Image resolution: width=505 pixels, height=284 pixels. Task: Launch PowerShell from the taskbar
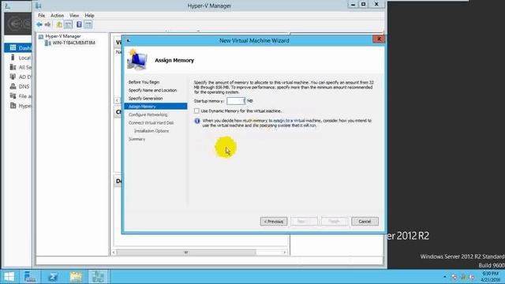(53, 277)
